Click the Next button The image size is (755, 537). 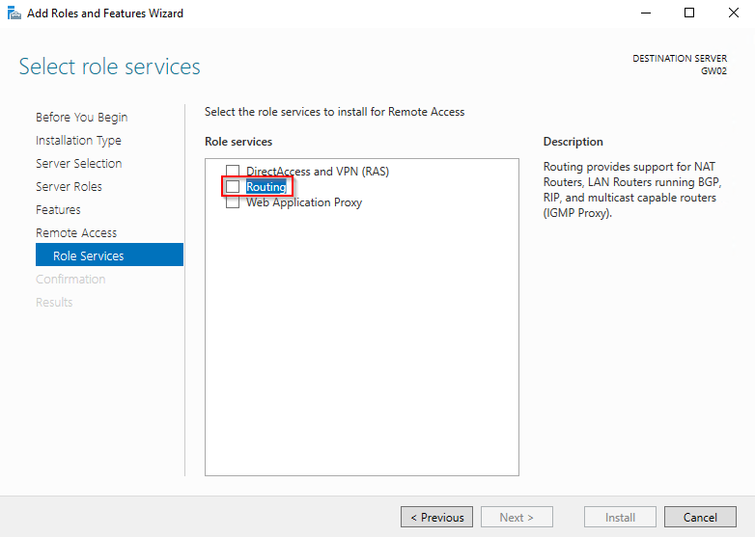point(517,517)
